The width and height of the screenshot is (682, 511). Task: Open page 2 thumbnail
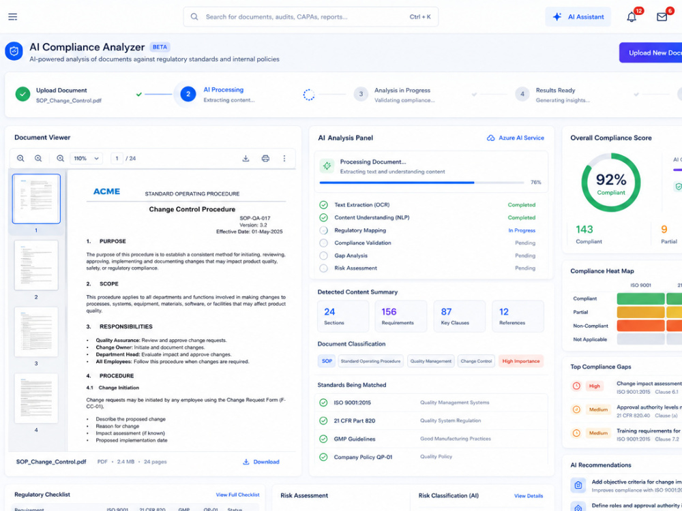[x=36, y=265]
